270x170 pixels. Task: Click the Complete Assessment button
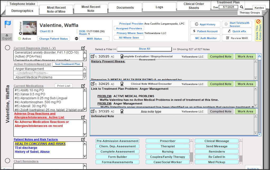tap(117, 152)
